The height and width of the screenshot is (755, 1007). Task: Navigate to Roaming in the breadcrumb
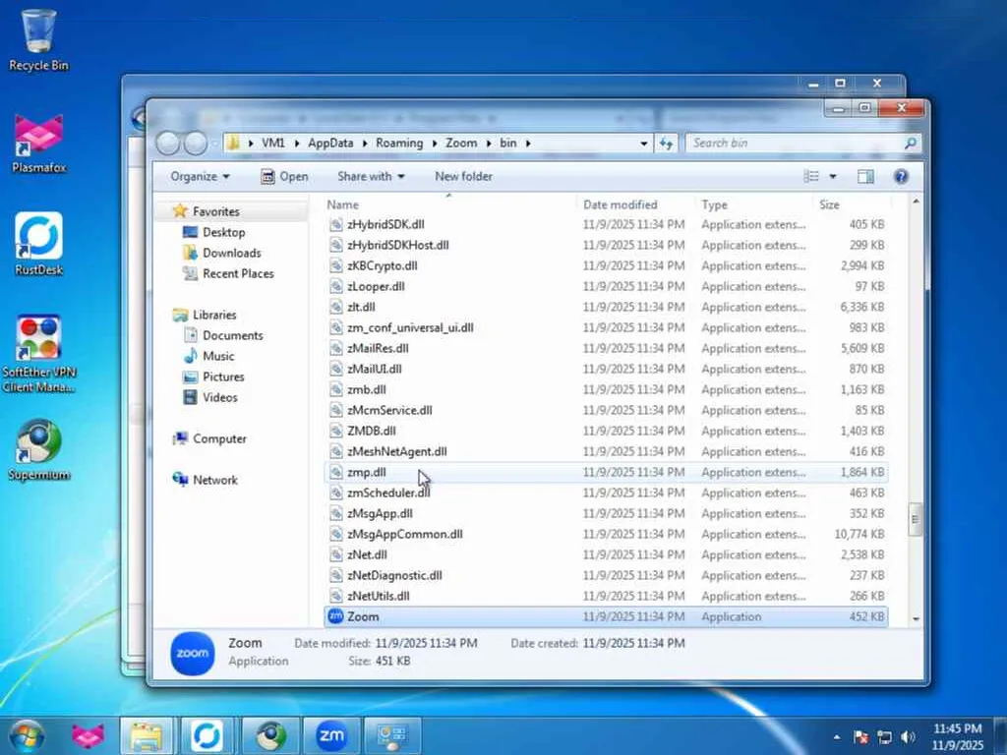point(399,144)
